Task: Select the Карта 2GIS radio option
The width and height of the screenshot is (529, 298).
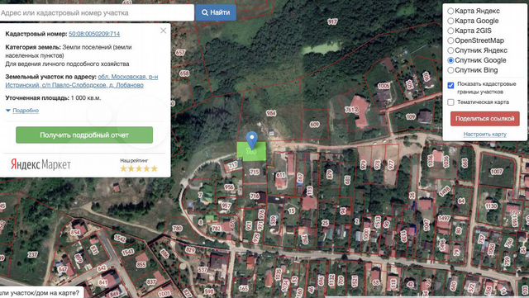Action: coord(450,31)
